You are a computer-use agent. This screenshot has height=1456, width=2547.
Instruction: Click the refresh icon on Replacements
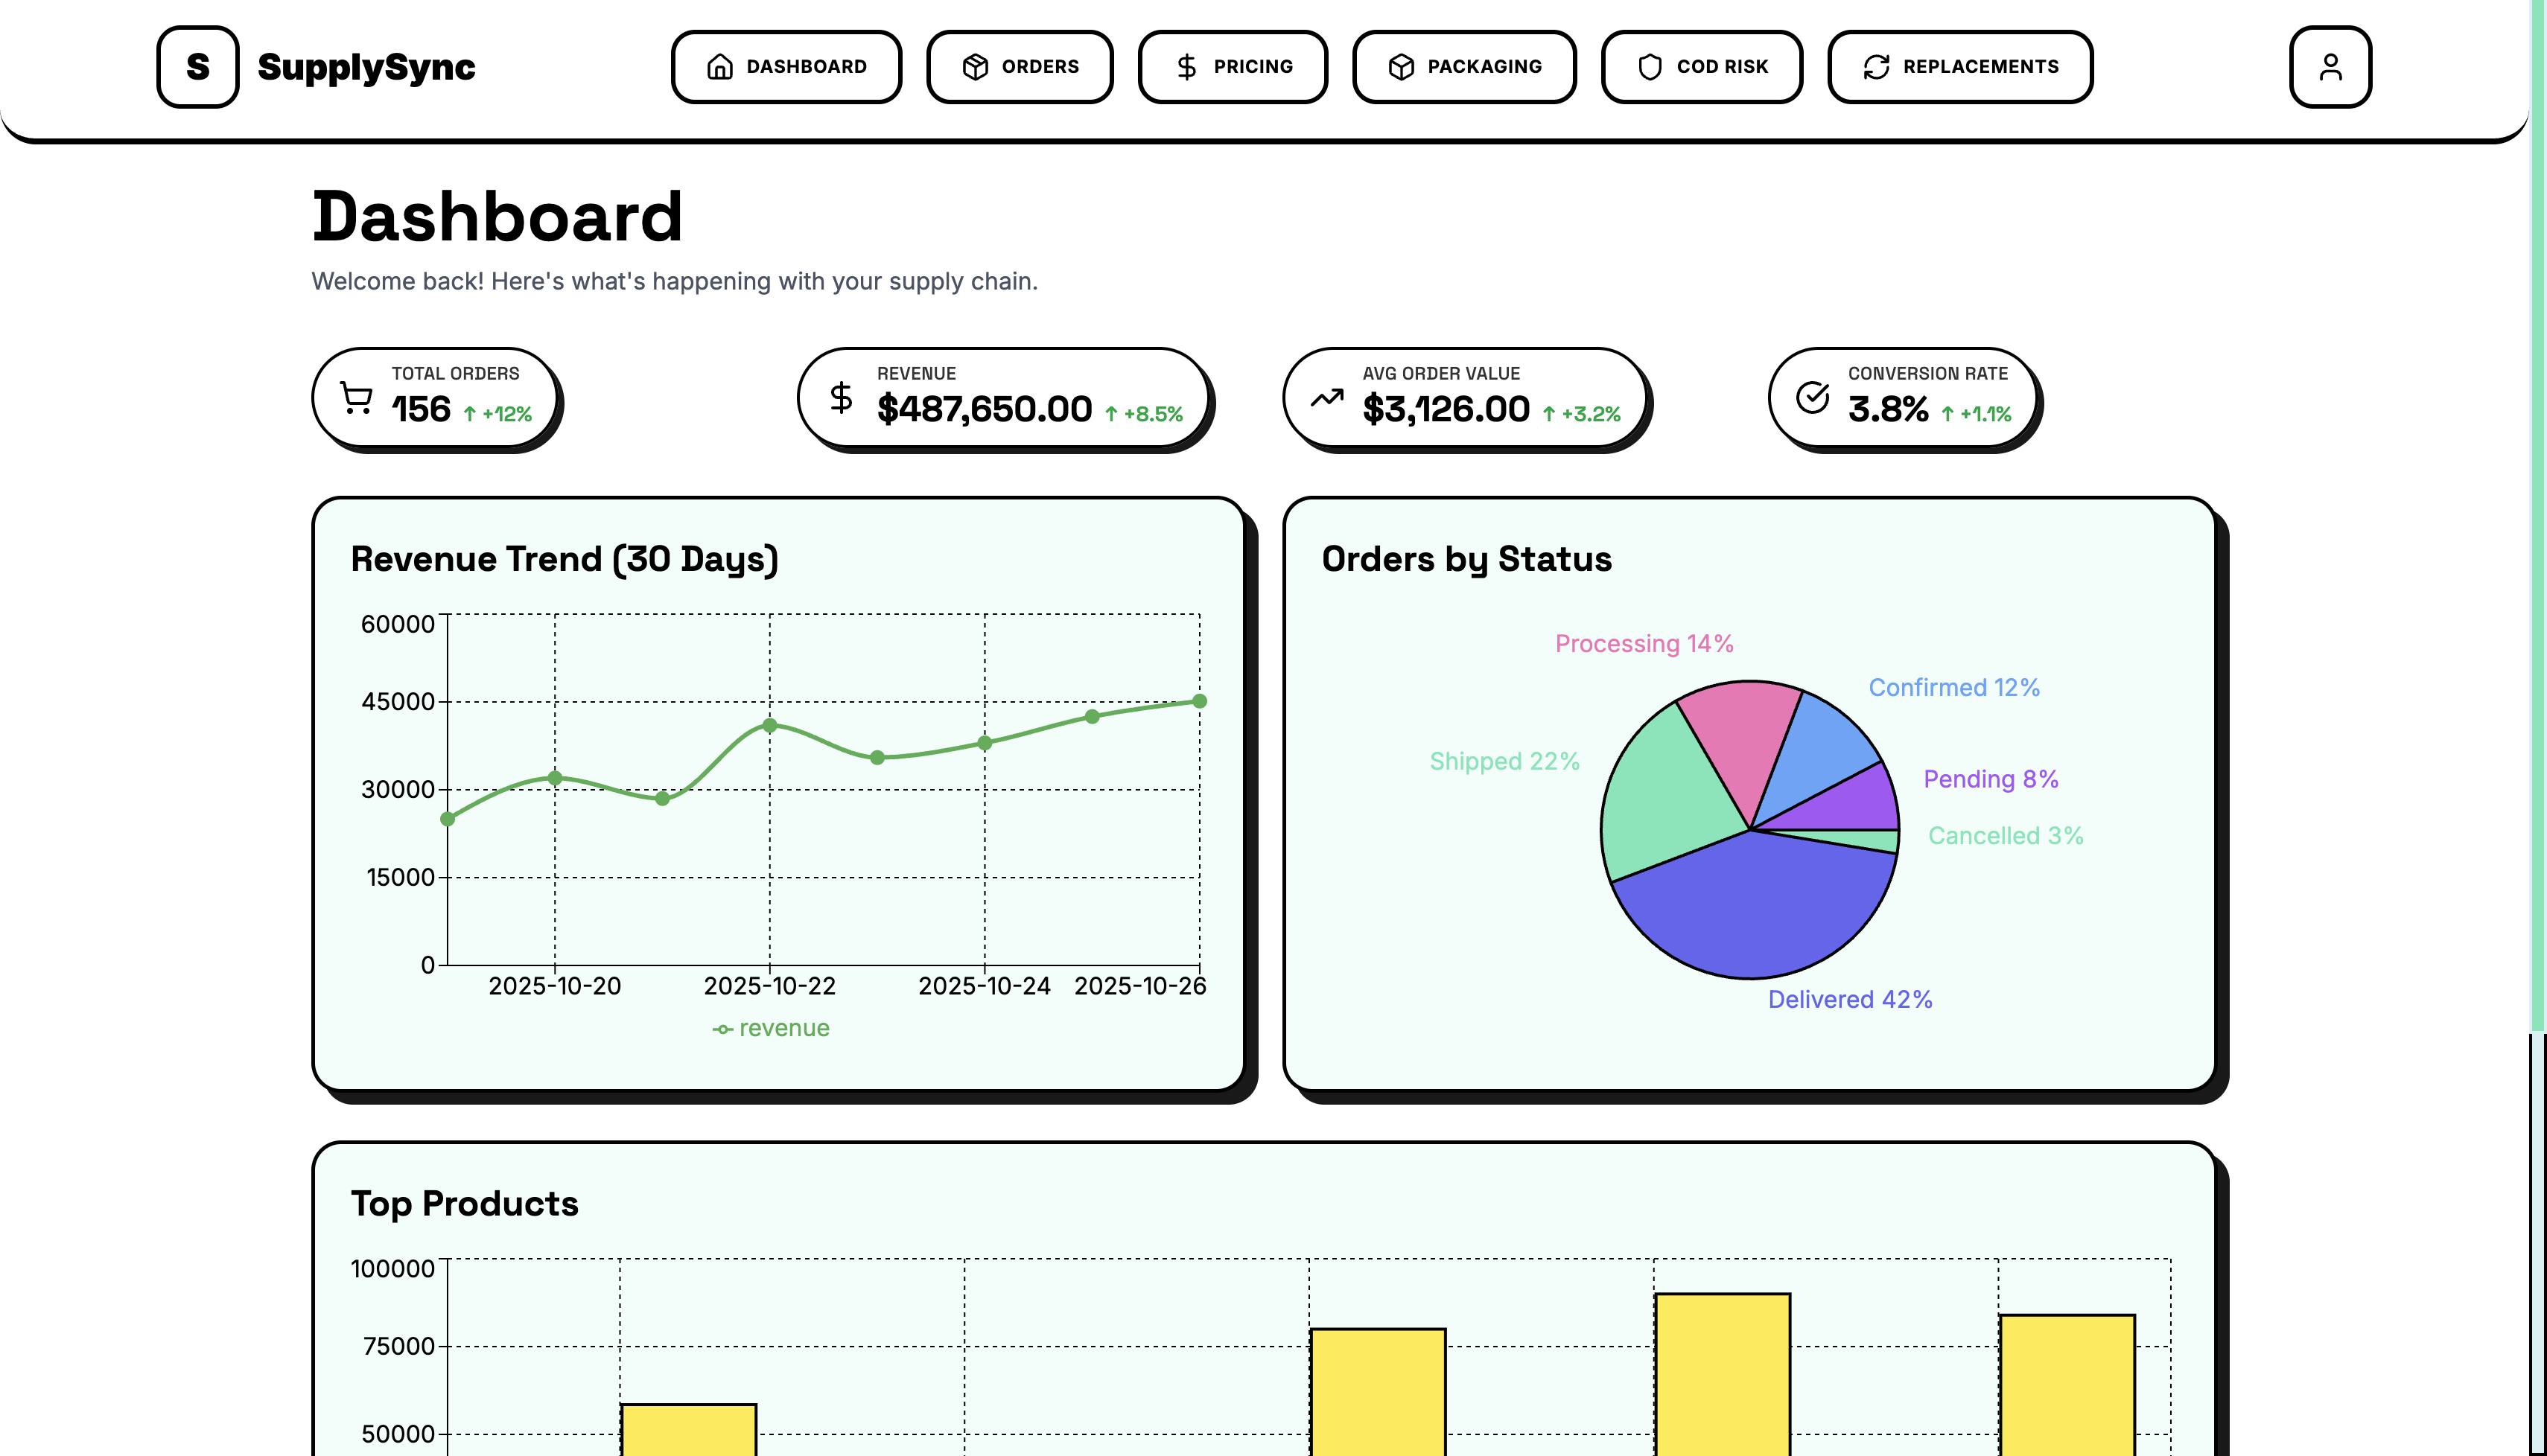[x=1876, y=67]
